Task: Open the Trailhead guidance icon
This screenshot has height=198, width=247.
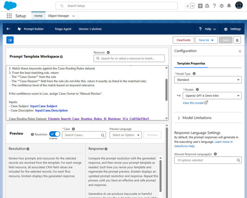Action: [207, 6]
